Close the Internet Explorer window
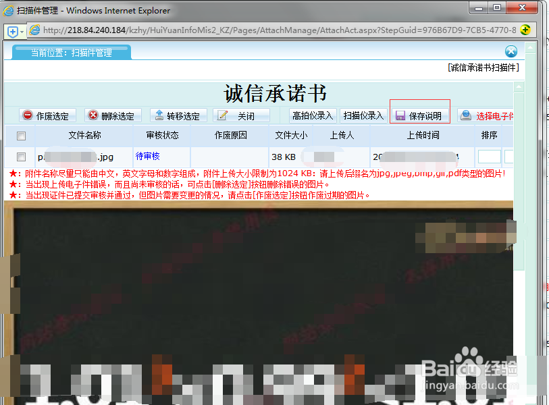The height and width of the screenshot is (405, 549). [x=522, y=8]
